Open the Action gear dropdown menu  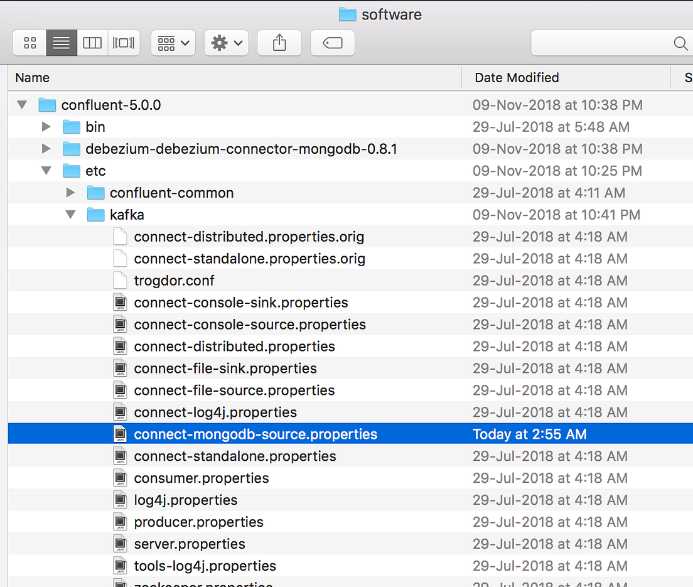click(226, 43)
